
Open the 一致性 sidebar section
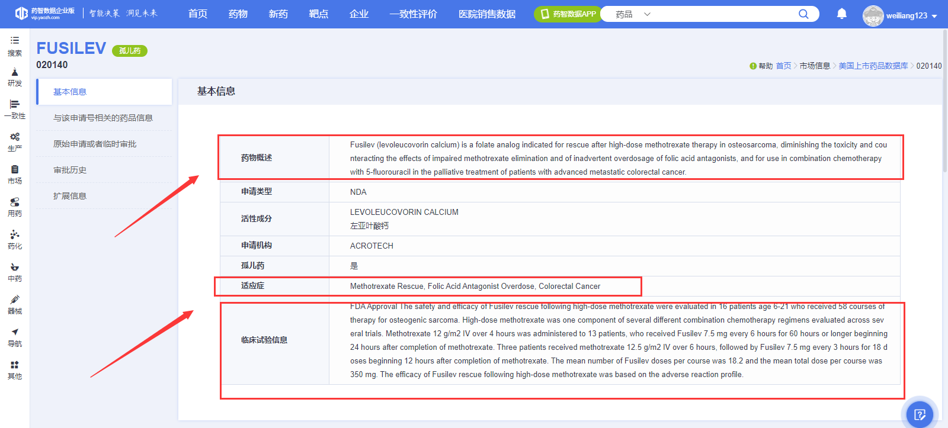tap(15, 110)
